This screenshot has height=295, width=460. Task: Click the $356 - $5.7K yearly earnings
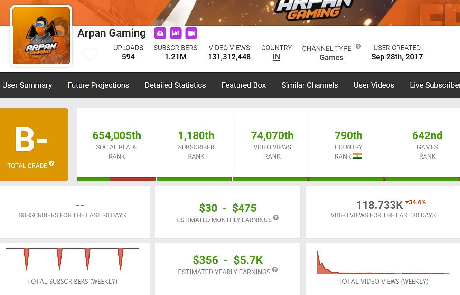click(228, 260)
